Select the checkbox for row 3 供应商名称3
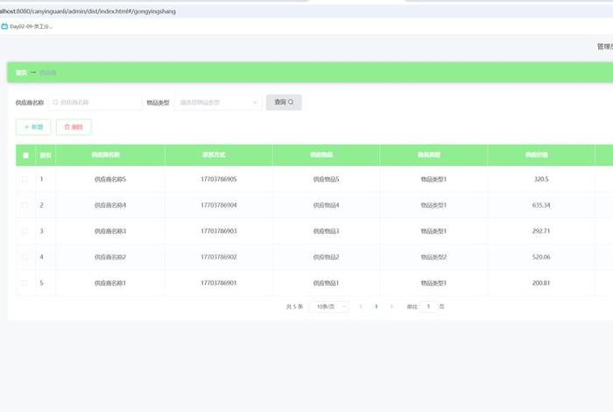 [x=25, y=231]
